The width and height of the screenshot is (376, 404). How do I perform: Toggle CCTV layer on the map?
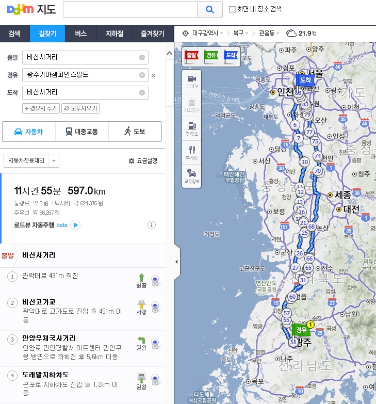[x=191, y=81]
